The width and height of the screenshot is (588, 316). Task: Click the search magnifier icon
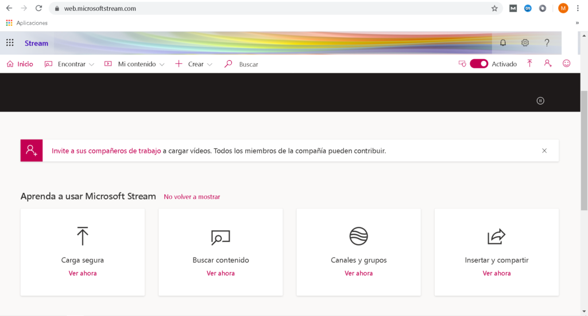pos(228,64)
